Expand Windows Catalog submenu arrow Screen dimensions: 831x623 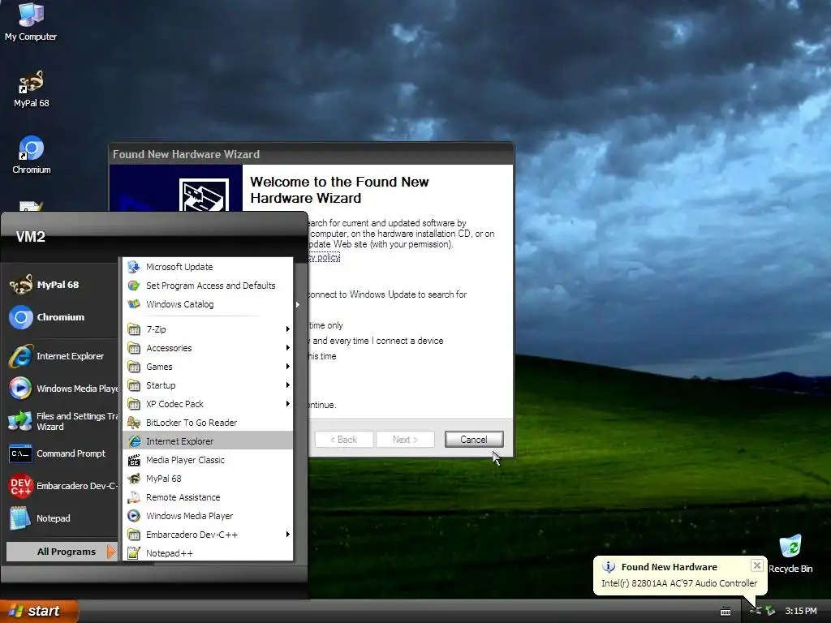[298, 305]
